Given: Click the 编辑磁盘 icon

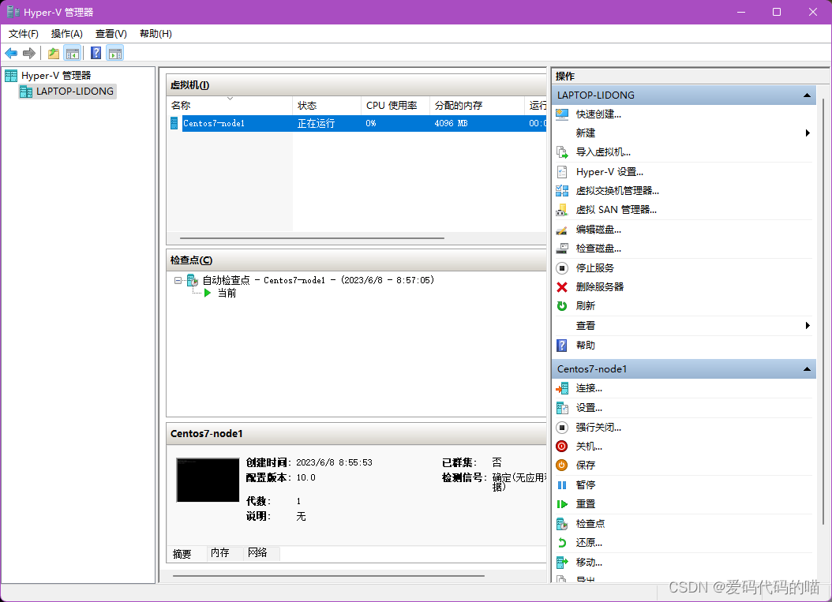Looking at the screenshot, I should [x=562, y=230].
